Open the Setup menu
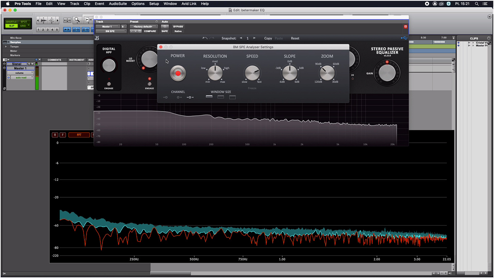The image size is (494, 278). [x=154, y=4]
